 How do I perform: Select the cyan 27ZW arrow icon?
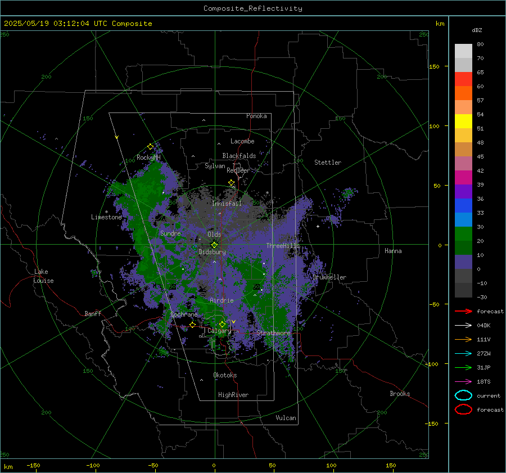pos(463,354)
